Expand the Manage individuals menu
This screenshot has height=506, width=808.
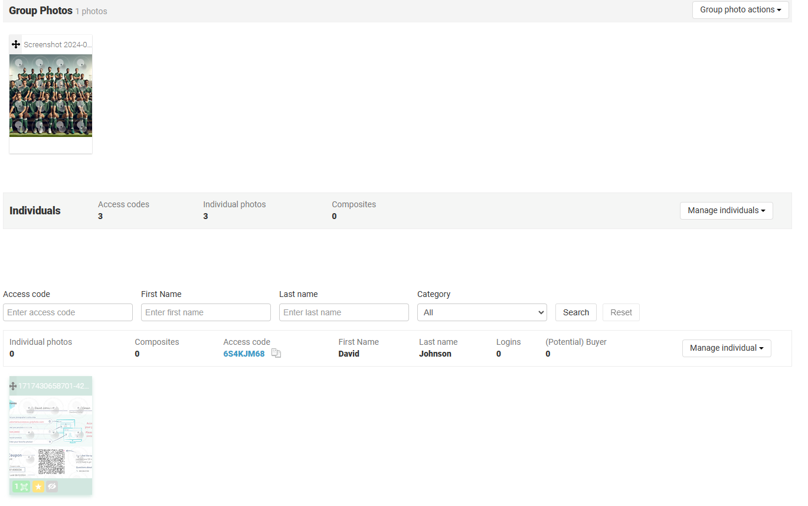coord(726,210)
